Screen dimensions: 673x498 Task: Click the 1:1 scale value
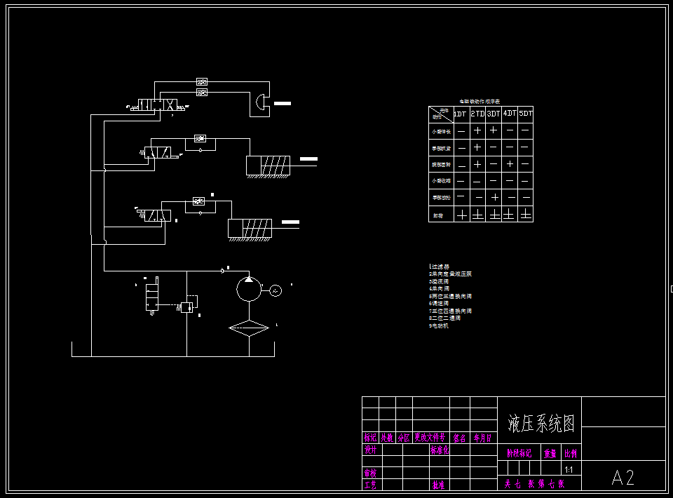[569, 470]
